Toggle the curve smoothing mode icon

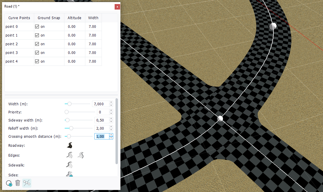point(27,183)
